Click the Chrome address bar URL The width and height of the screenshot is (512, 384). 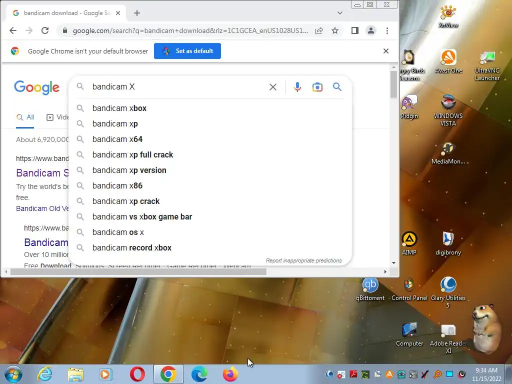pos(190,30)
